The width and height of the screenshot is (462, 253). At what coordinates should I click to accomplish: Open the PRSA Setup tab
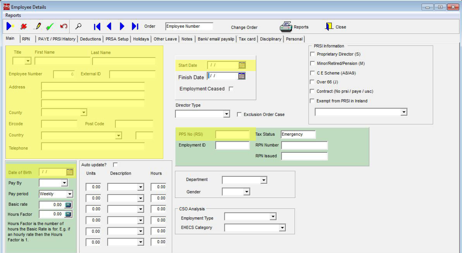[117, 39]
